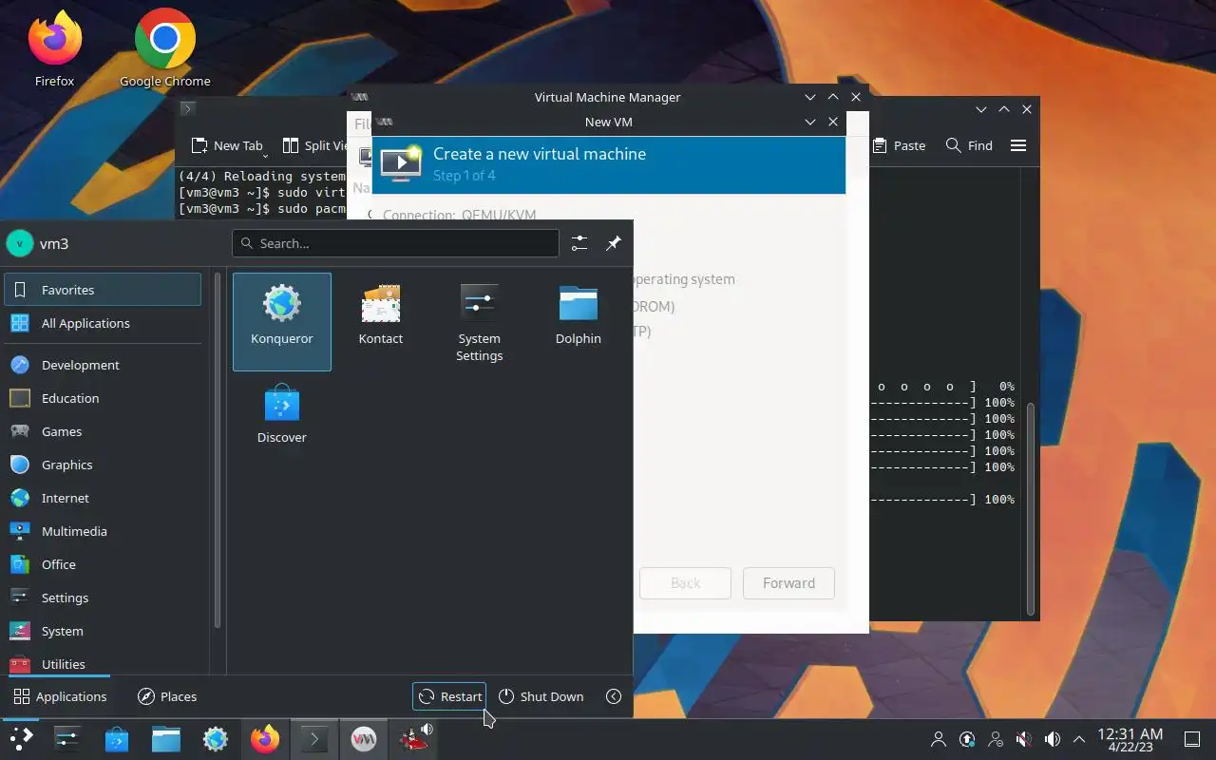Click Find in terminal toolbar

[x=969, y=145]
